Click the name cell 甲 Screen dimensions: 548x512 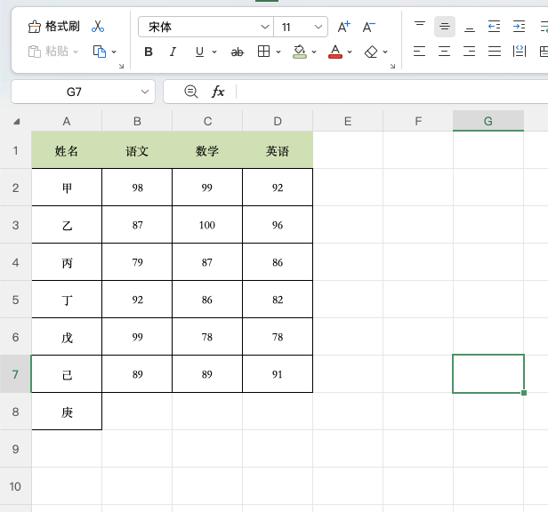(67, 188)
